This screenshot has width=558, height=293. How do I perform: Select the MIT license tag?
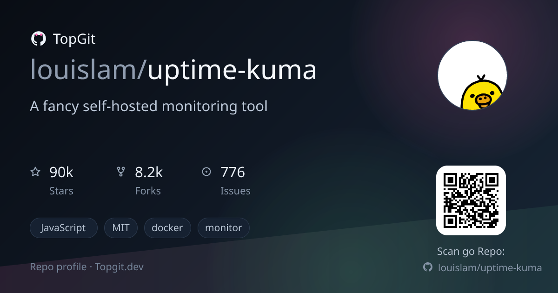pyautogui.click(x=121, y=228)
